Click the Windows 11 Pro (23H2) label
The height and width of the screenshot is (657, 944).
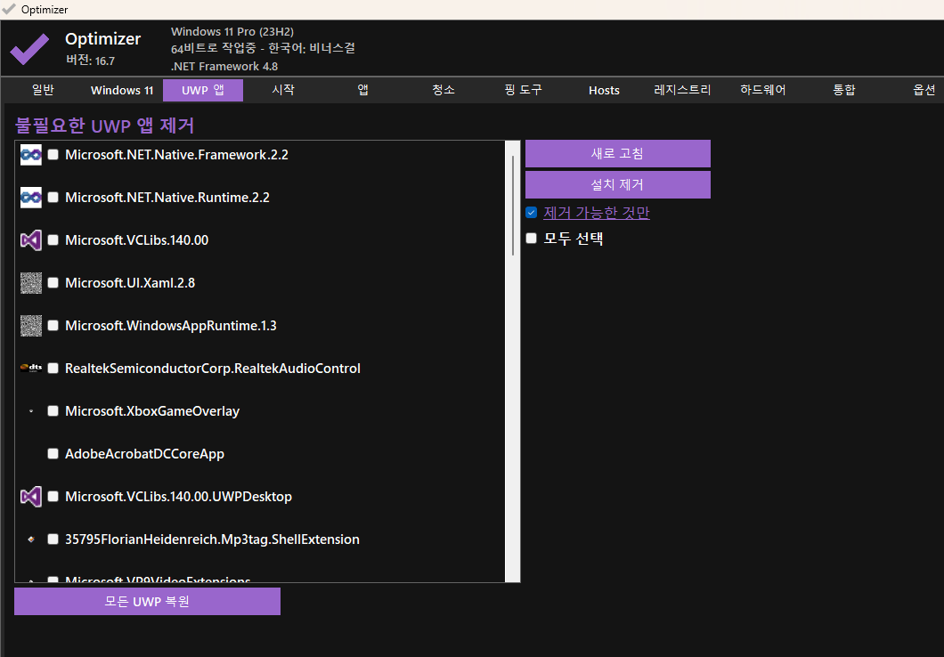coord(232,32)
